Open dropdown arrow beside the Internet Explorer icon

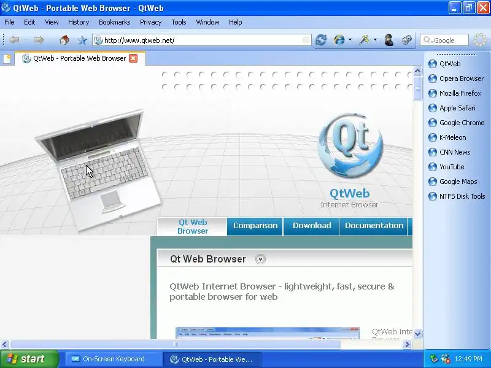[350, 40]
